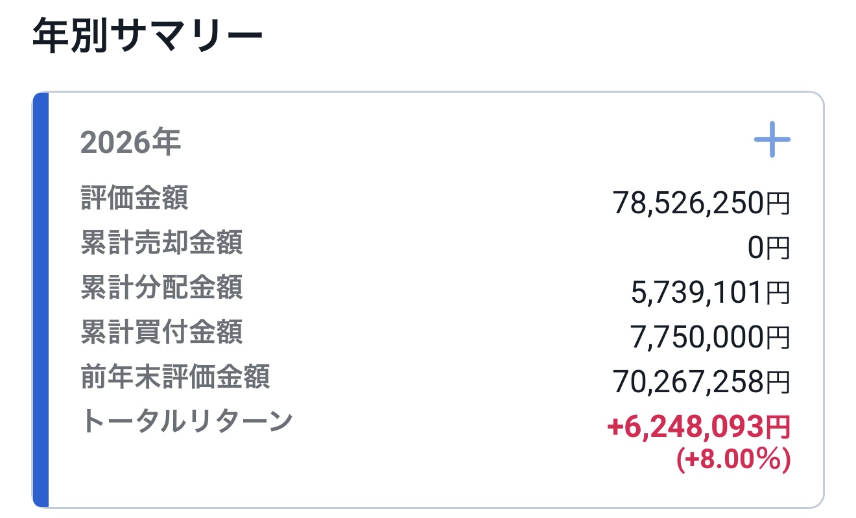Click the 年 character in 2026年
Screen dimensions: 856x518
click(x=167, y=143)
